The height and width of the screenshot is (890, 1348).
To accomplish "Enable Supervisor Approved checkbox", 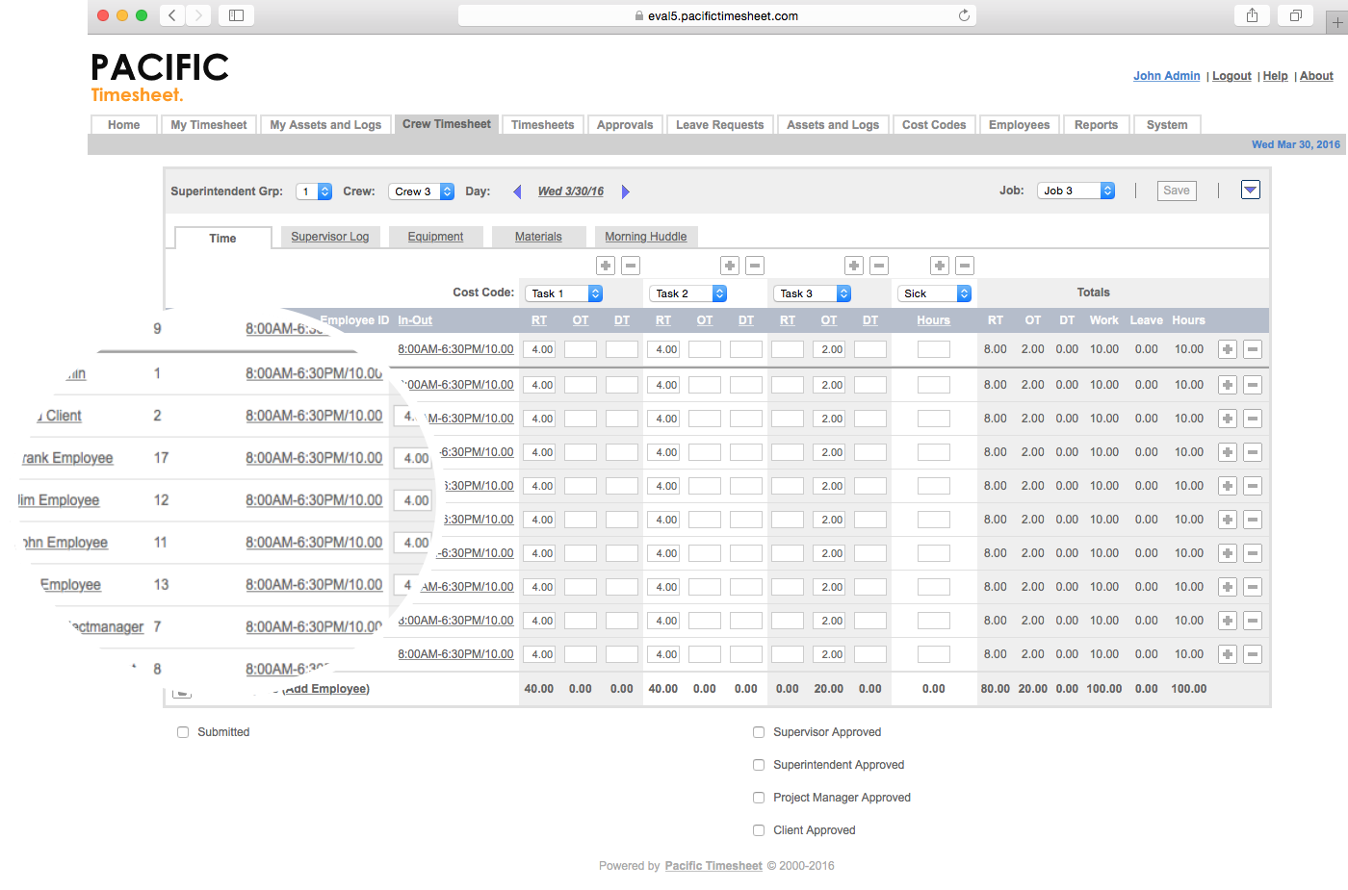I will 759,732.
